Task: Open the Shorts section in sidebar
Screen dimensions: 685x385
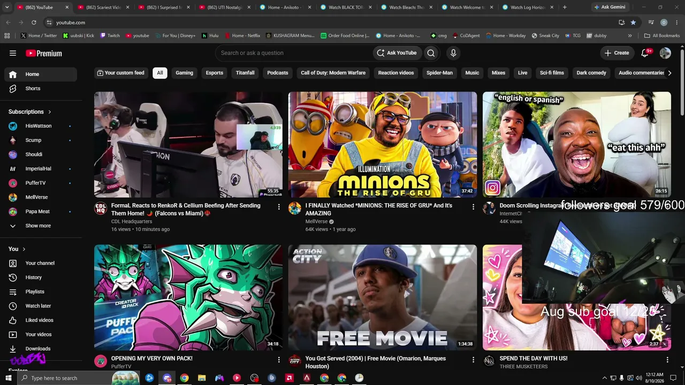Action: pos(40,88)
